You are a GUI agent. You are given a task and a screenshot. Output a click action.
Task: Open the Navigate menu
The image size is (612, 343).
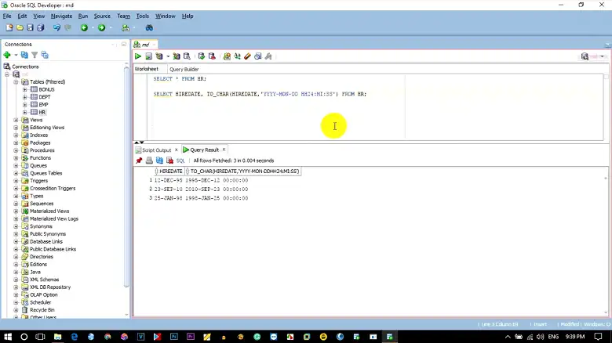[61, 16]
